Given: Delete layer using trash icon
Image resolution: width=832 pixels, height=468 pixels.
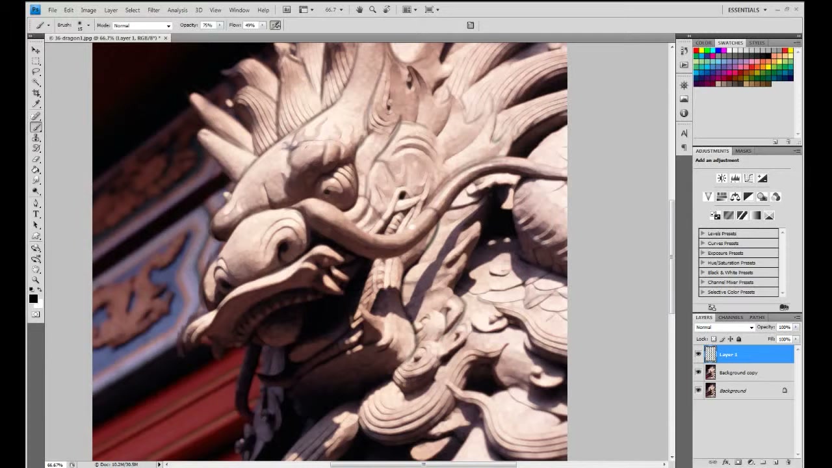Looking at the screenshot, I should (788, 462).
